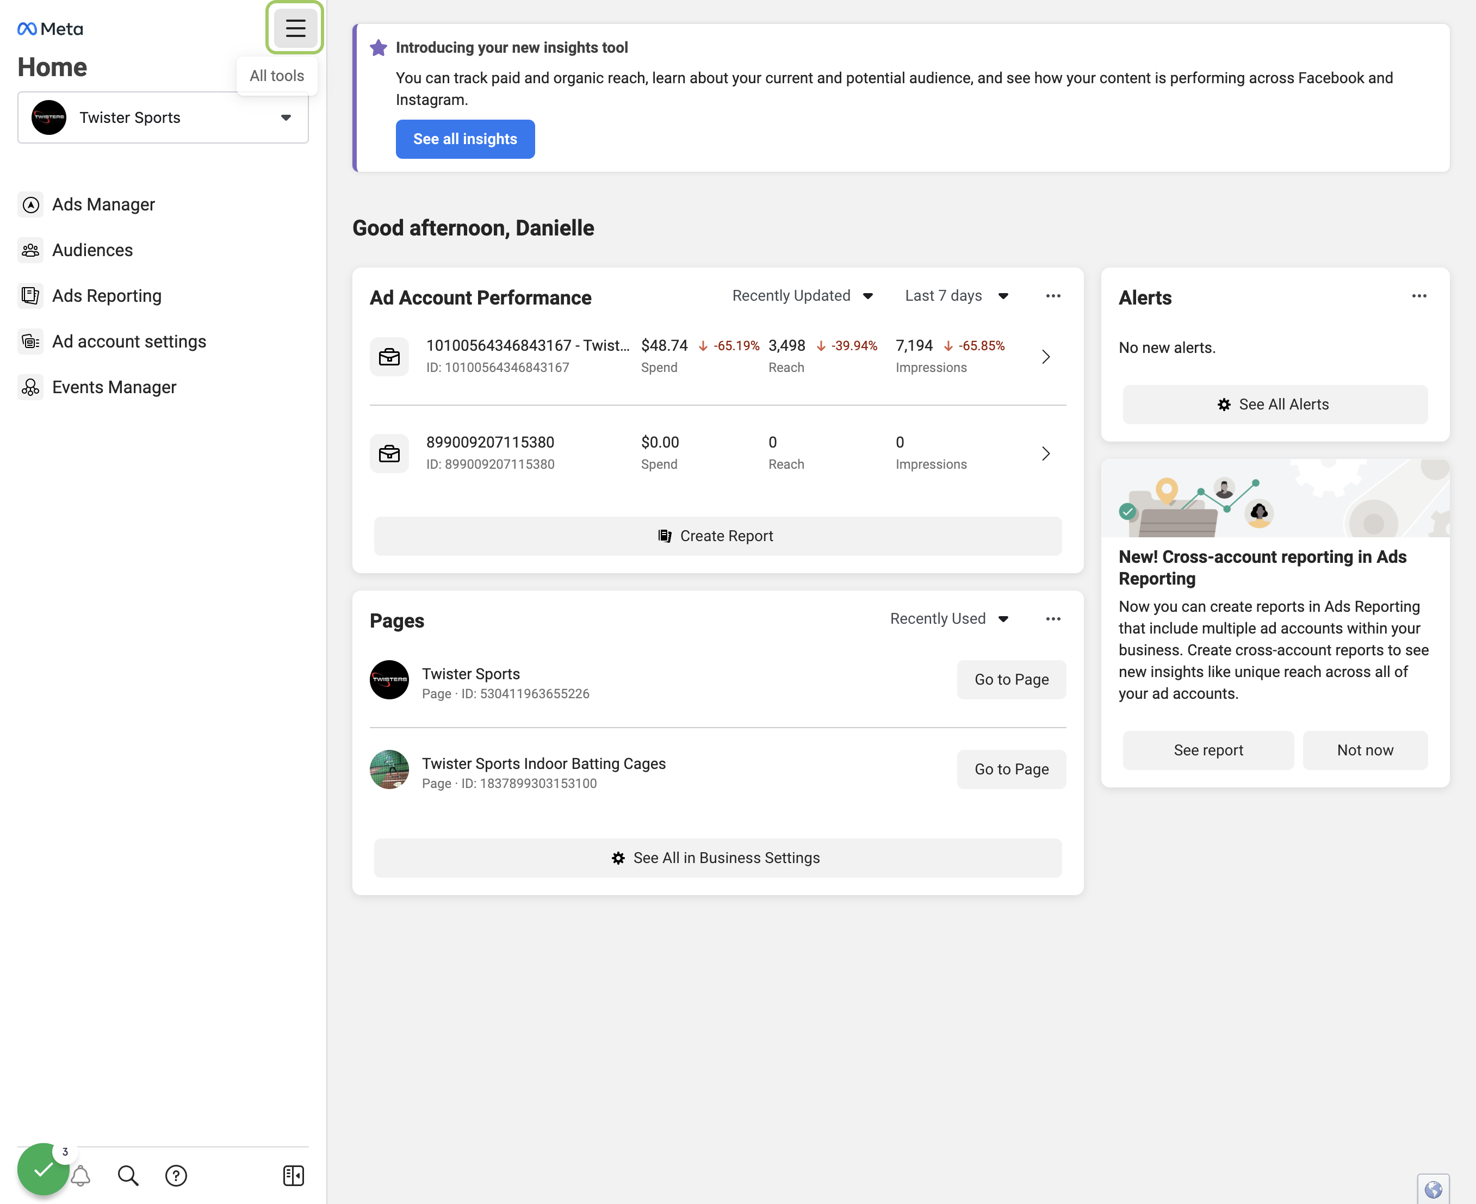Open the All tools hamburger menu

tap(295, 28)
